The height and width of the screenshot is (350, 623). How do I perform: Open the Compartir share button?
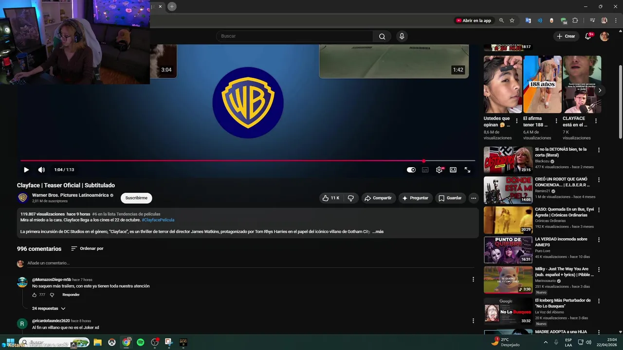(x=378, y=198)
